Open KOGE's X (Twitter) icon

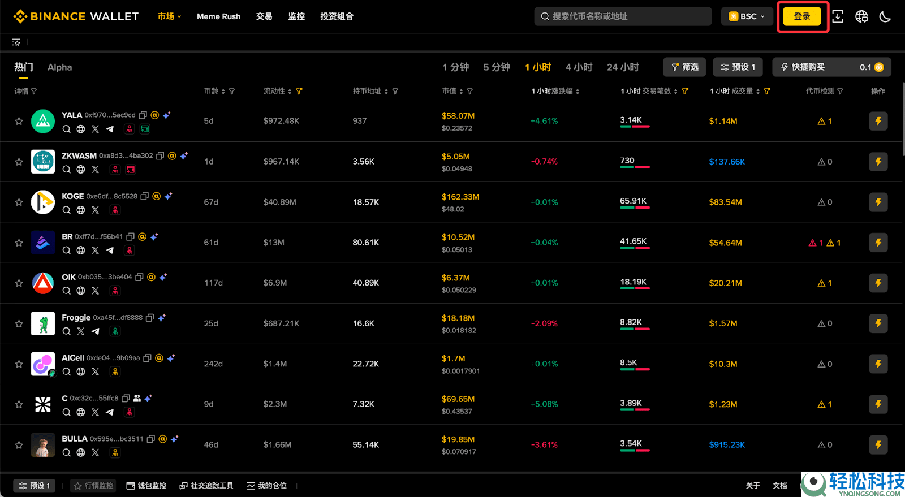click(x=95, y=210)
